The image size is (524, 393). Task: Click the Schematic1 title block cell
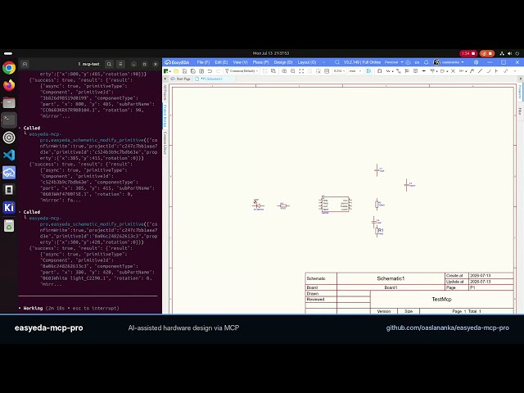391,278
